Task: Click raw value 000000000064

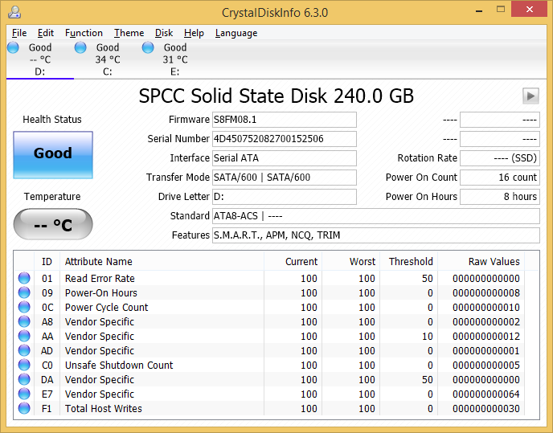Action: coord(486,394)
